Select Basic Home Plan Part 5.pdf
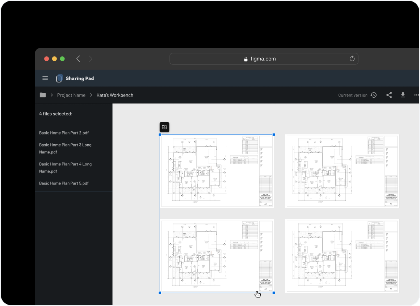Image resolution: width=420 pixels, height=306 pixels. click(64, 183)
